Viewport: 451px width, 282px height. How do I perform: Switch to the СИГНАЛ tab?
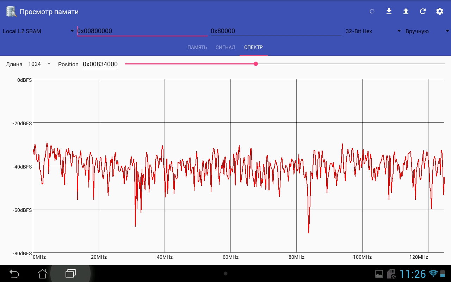[225, 47]
